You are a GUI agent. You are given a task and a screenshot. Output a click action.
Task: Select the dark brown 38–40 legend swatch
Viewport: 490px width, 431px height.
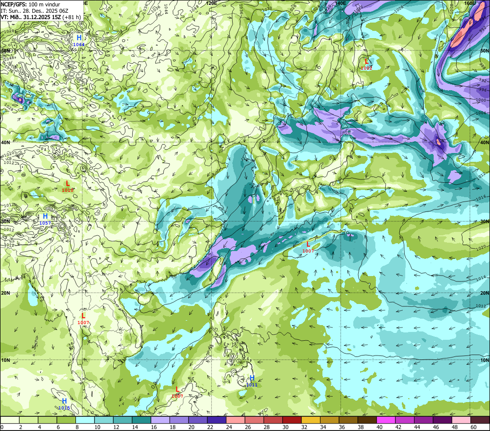pyautogui.click(x=367, y=420)
